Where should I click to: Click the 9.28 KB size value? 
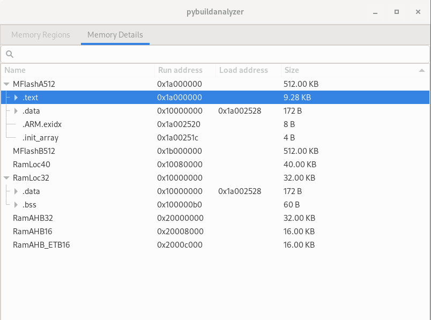tap(297, 98)
